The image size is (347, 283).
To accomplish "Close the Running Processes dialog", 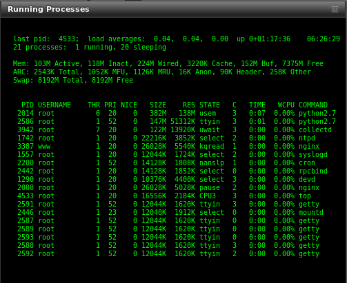I will coord(335,9).
